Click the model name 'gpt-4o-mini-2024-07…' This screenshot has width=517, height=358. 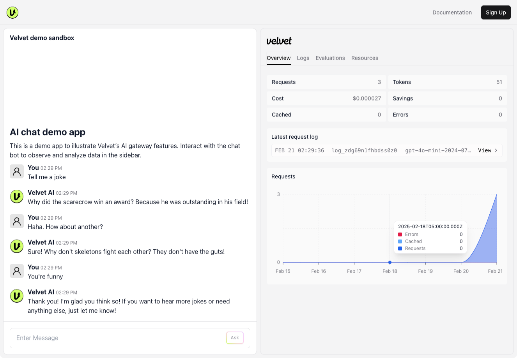pyautogui.click(x=438, y=150)
